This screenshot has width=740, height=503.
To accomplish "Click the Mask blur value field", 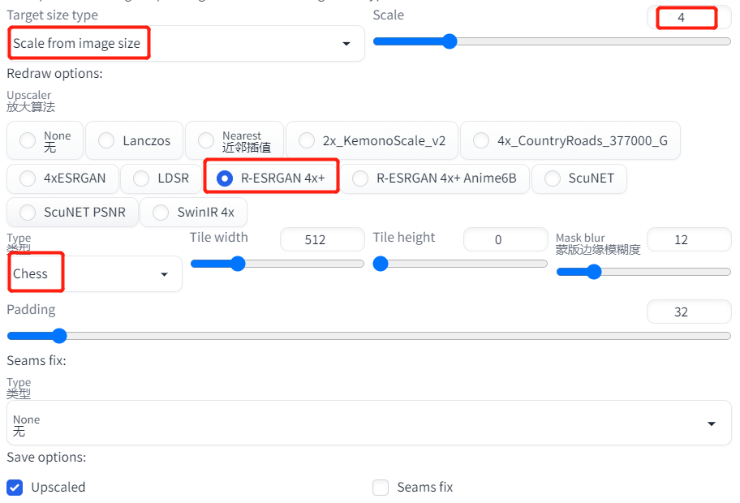I will point(689,239).
